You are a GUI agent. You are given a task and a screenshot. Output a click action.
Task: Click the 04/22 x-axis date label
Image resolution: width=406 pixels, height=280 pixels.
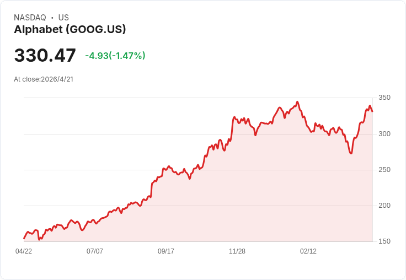[x=24, y=251]
